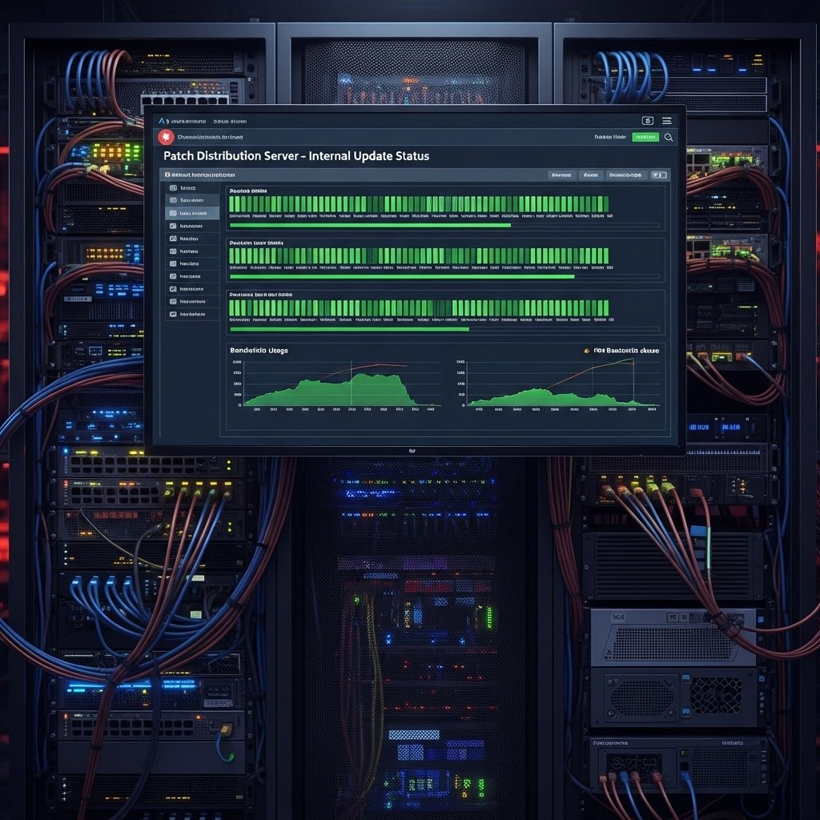Open the hamburger menu at top right
The height and width of the screenshot is (820, 820).
pos(666,121)
